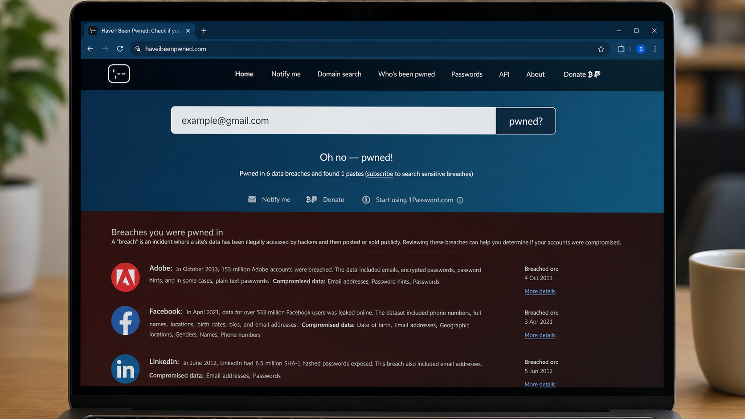Click the browser forward arrow
The image size is (745, 419).
105,49
